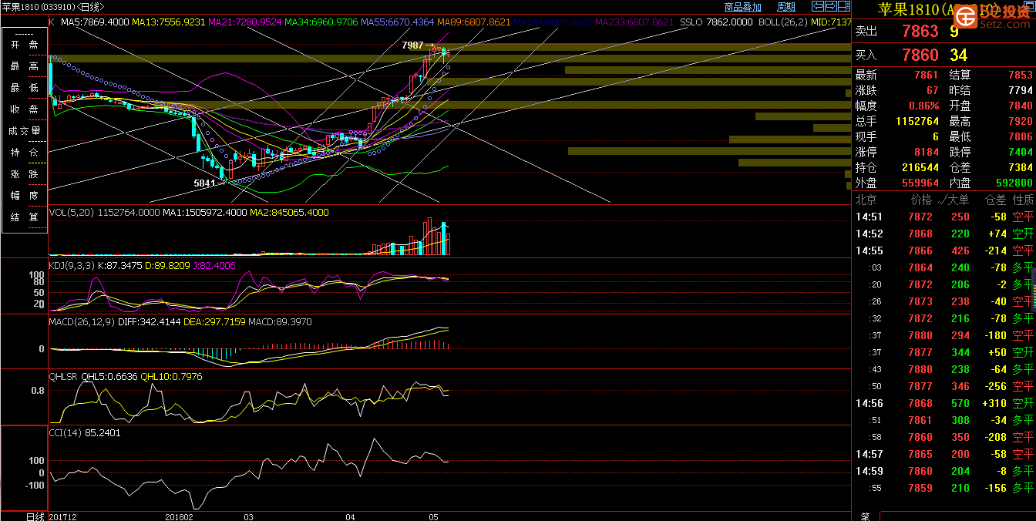Select the 14:51 trade row at 7872

click(944, 217)
